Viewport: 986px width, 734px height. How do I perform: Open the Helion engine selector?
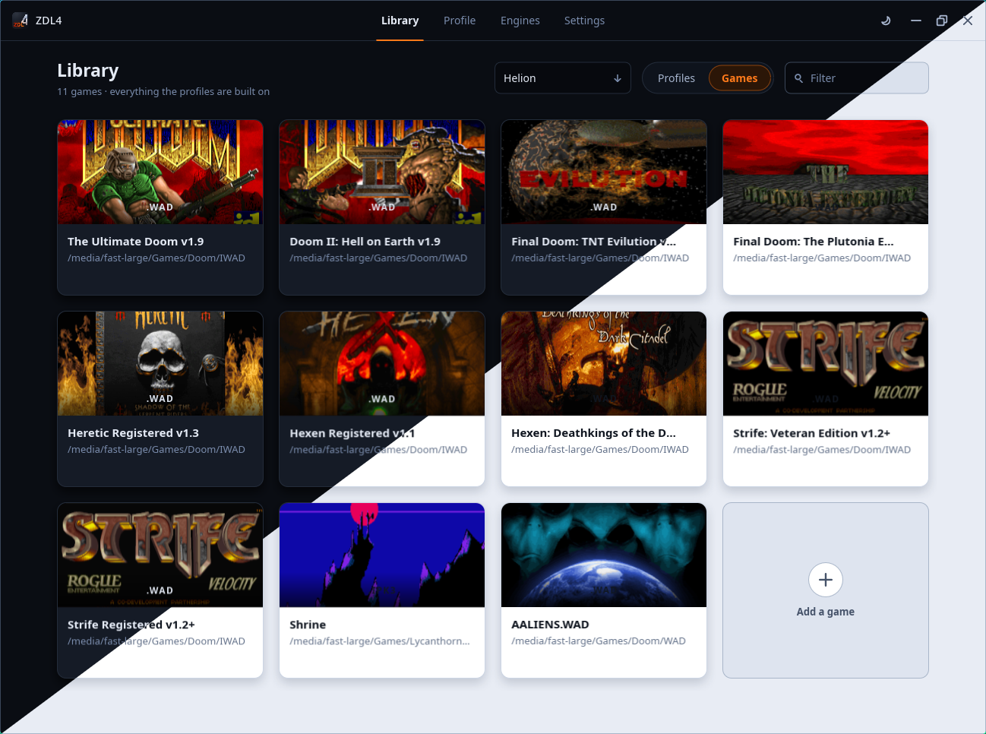pyautogui.click(x=563, y=78)
